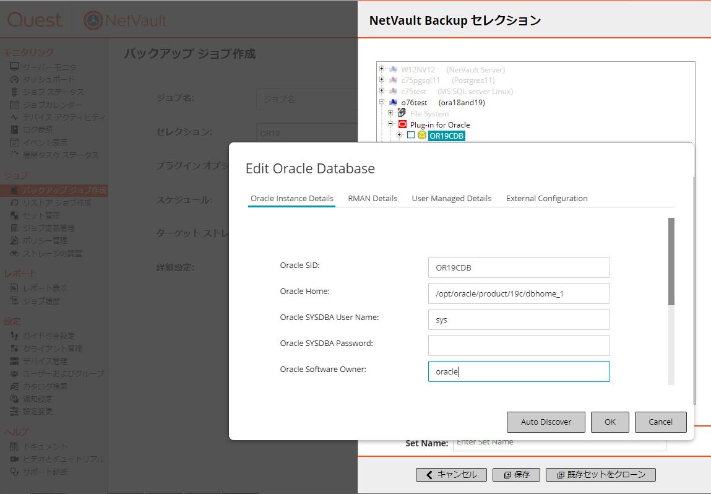Click the Oracle Home input field
Viewport: 711px width, 494px height.
click(x=519, y=293)
